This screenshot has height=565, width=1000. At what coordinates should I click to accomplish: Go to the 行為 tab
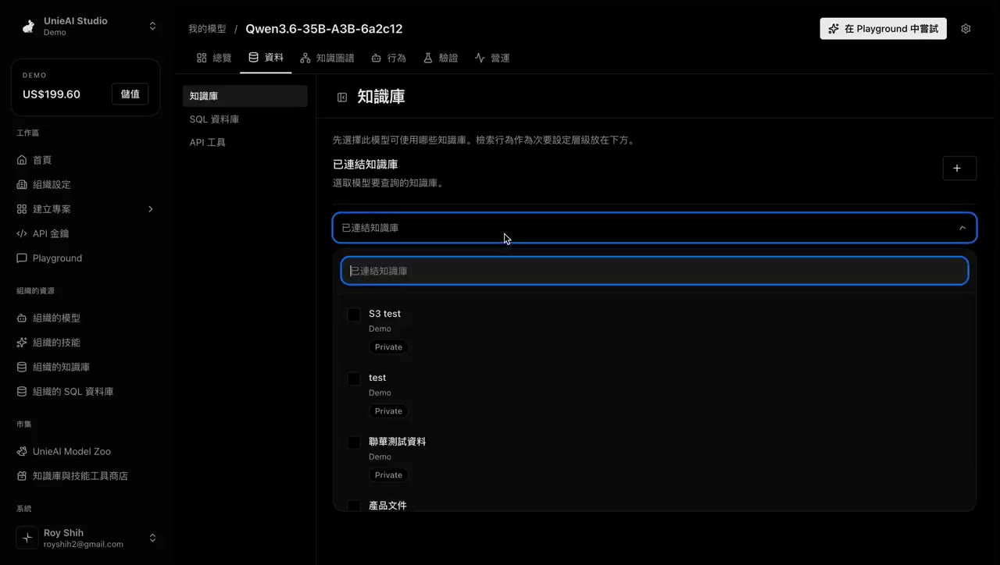point(388,58)
